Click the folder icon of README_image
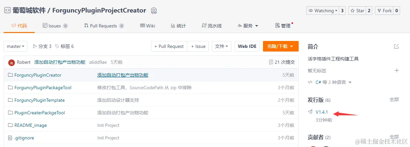Screen dimensions: 410x147 [x=10, y=125]
